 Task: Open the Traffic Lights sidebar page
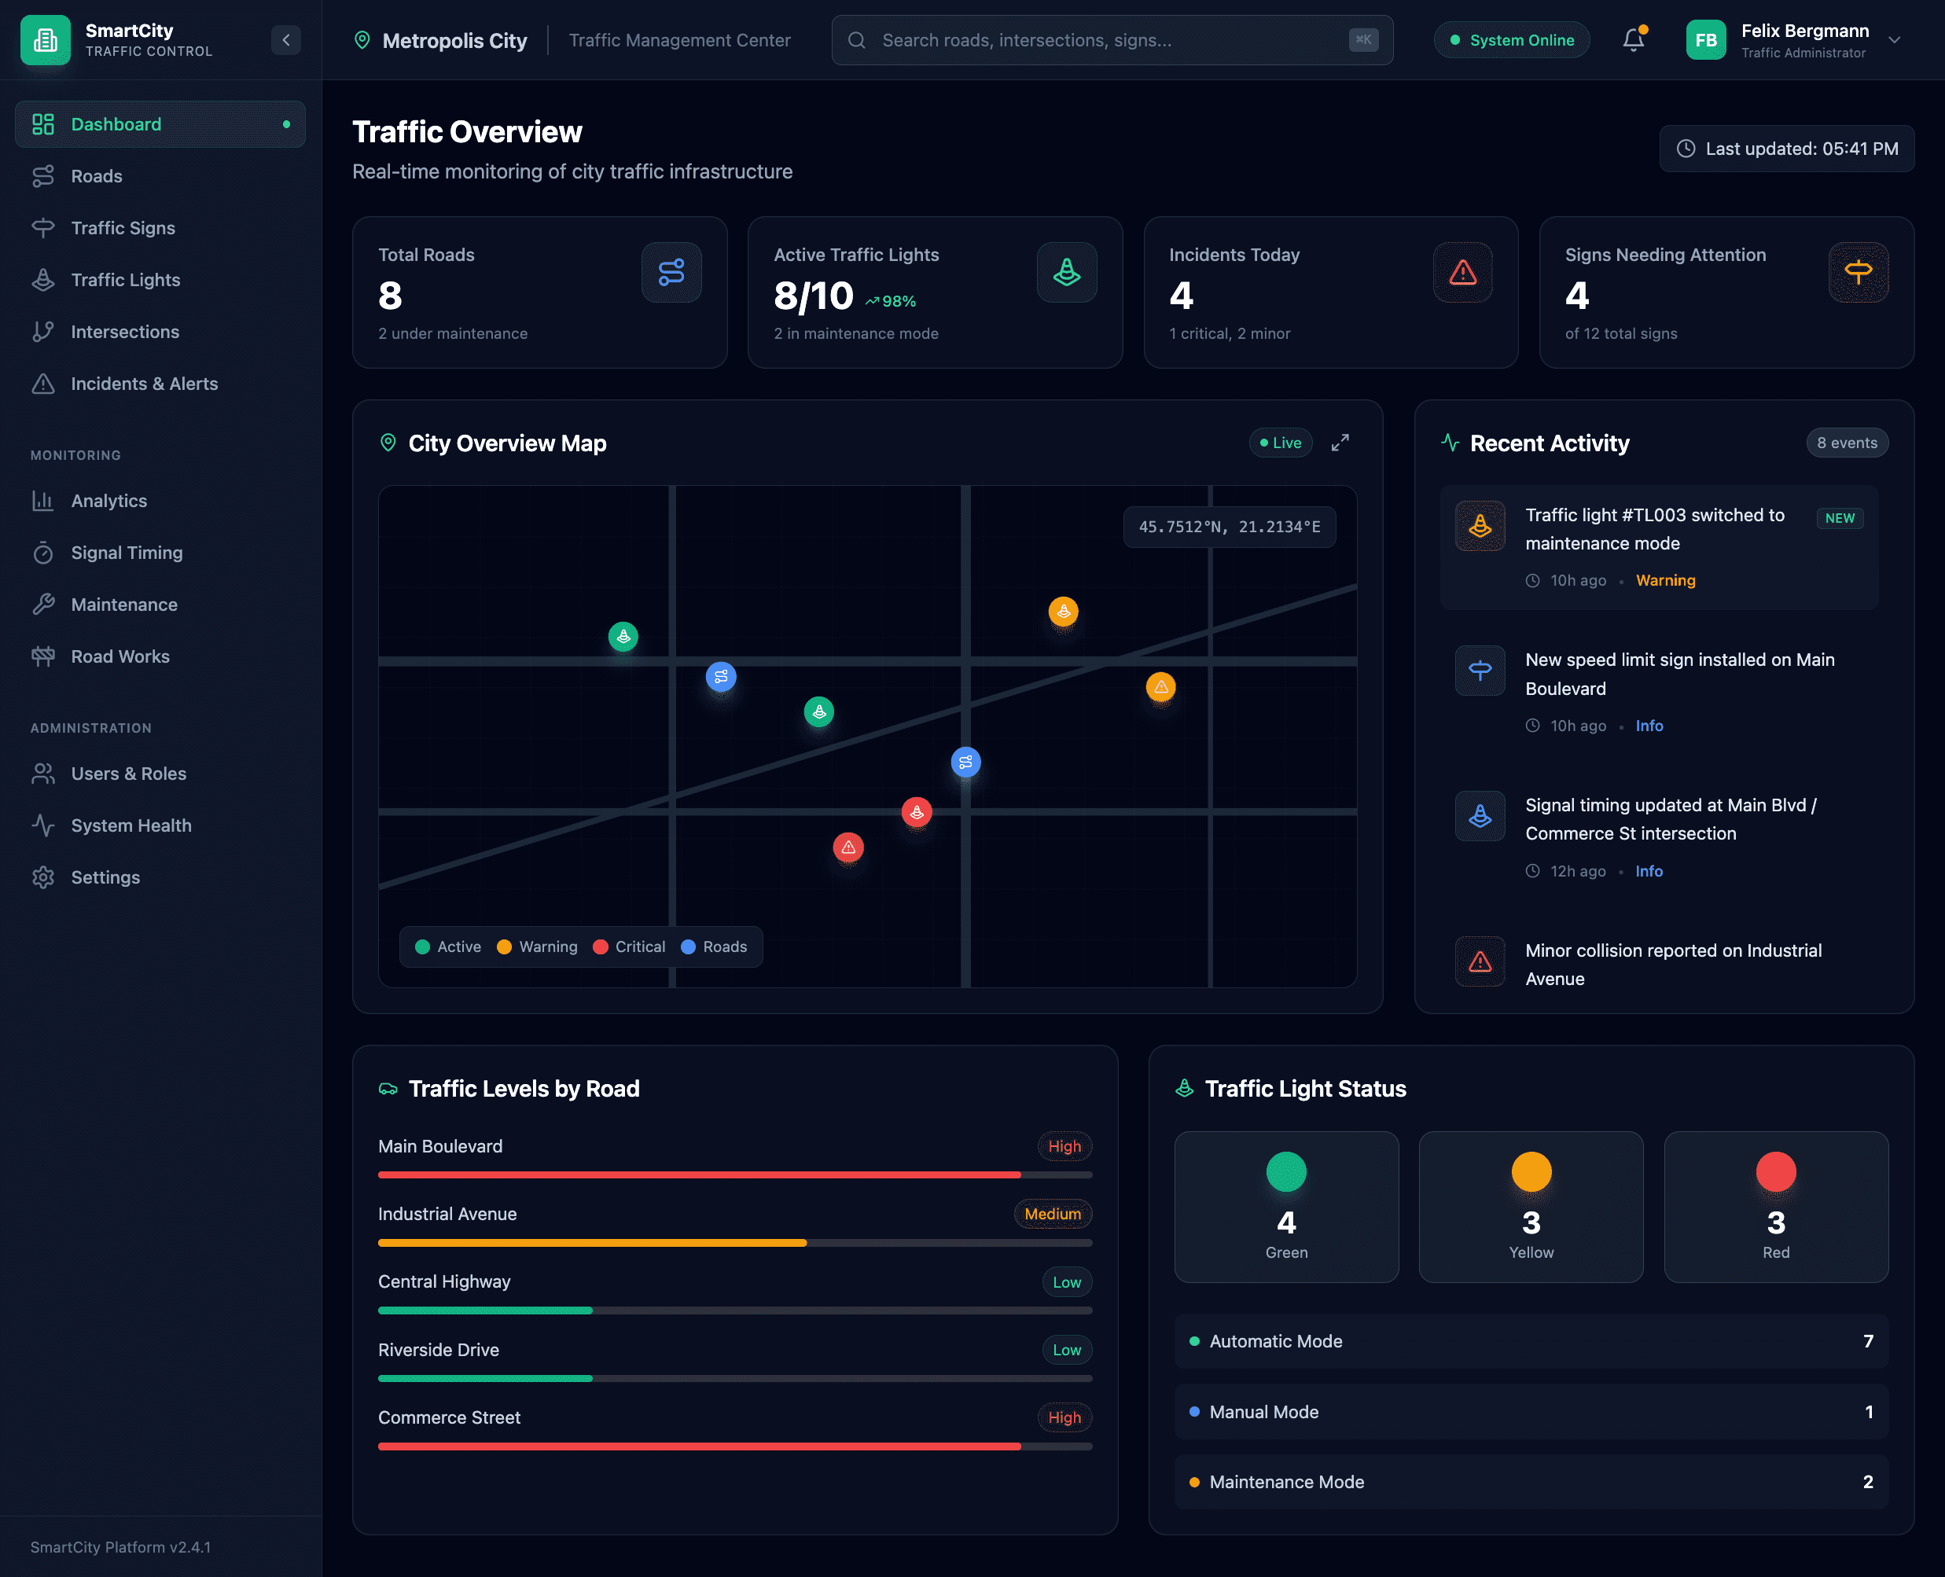125,280
